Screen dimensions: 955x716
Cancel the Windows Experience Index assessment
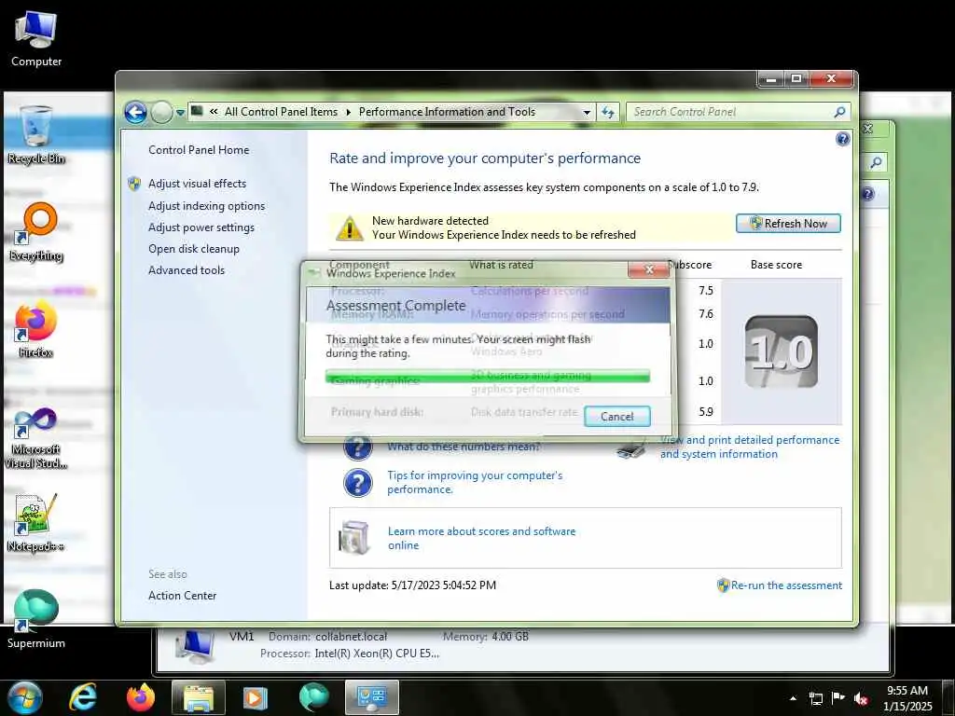tap(617, 417)
